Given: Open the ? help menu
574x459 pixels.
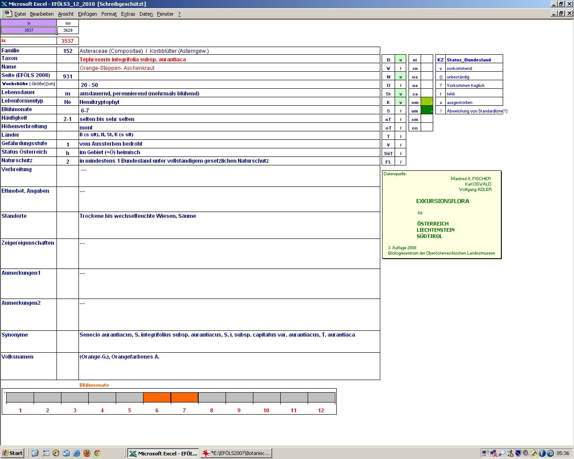Looking at the screenshot, I should coord(179,14).
